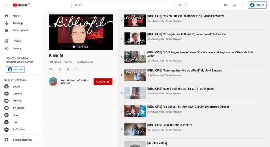
Task: Click the save playlist icon
Action: point(51,69)
